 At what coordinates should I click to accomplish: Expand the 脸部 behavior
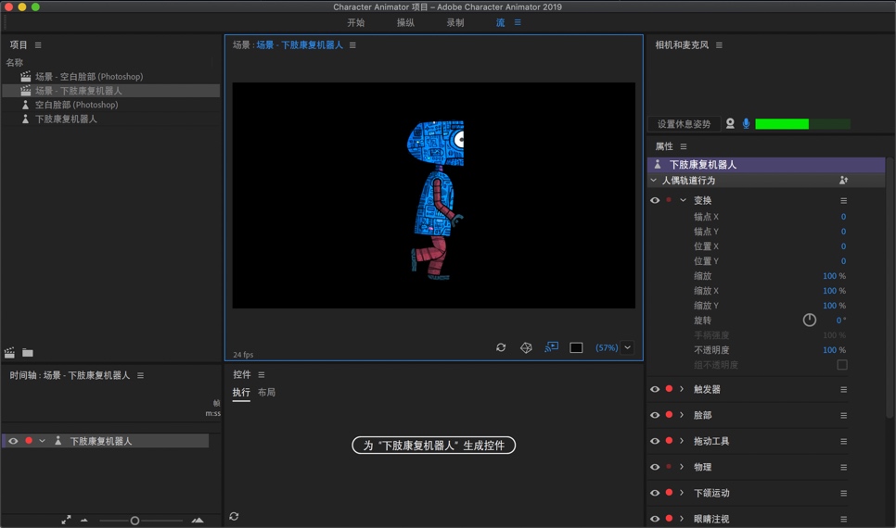[x=682, y=415]
